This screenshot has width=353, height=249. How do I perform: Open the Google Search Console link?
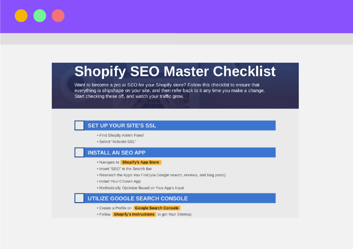(157, 208)
